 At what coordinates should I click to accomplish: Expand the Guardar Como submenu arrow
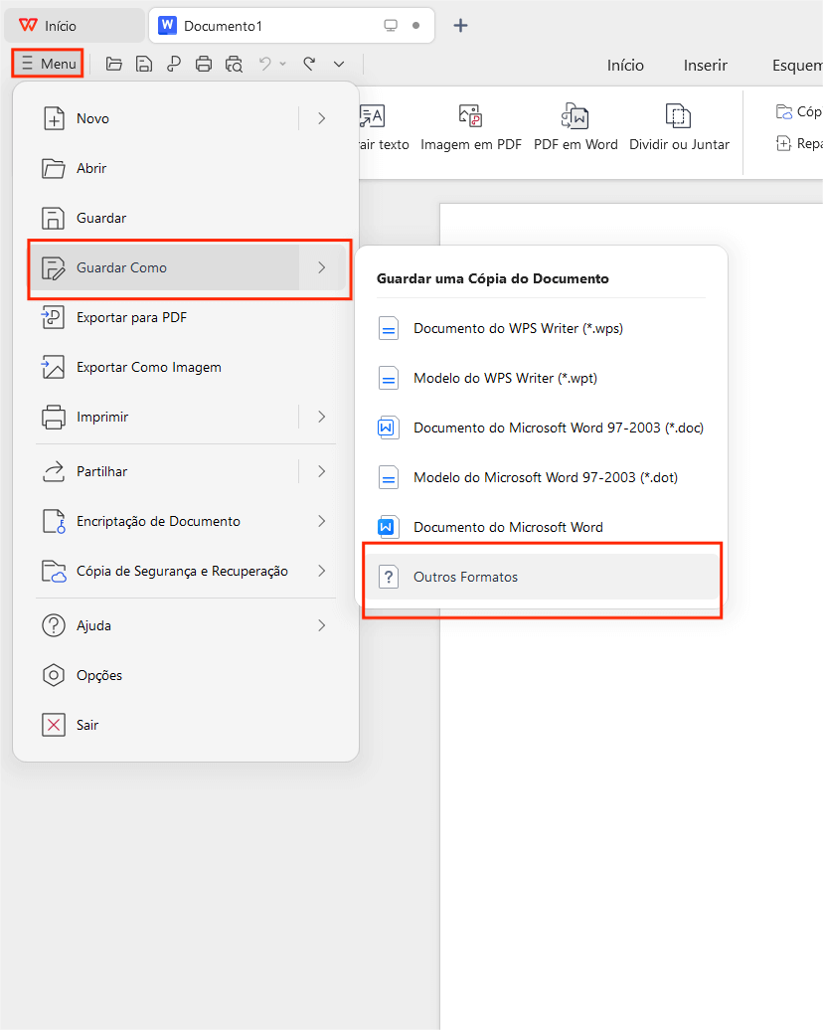tap(322, 268)
